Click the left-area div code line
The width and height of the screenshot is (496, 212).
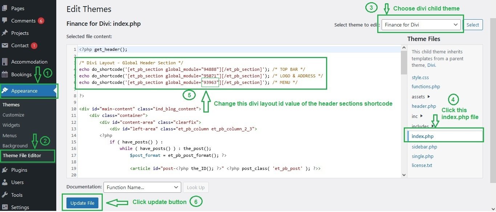pyautogui.click(x=183, y=129)
